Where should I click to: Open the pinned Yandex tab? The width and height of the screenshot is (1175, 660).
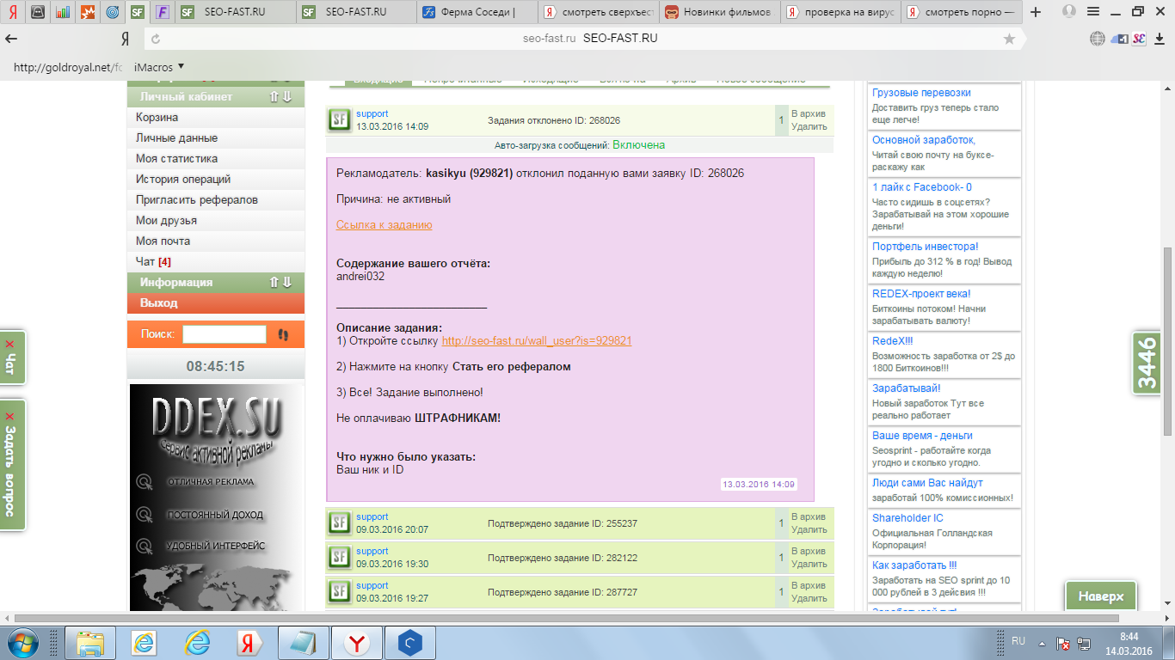pyautogui.click(x=12, y=12)
